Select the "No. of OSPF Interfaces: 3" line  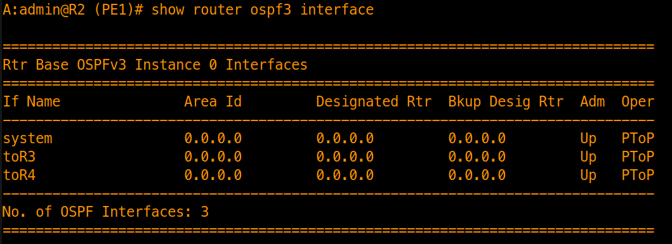click(105, 212)
